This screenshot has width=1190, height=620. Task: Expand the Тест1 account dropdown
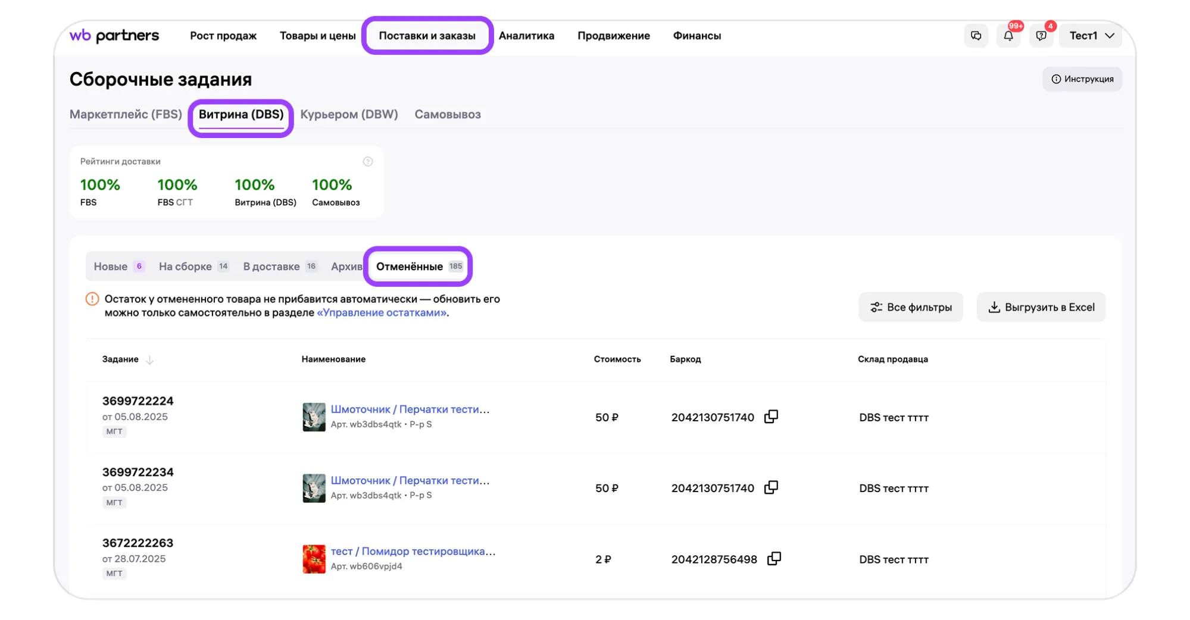pos(1091,36)
